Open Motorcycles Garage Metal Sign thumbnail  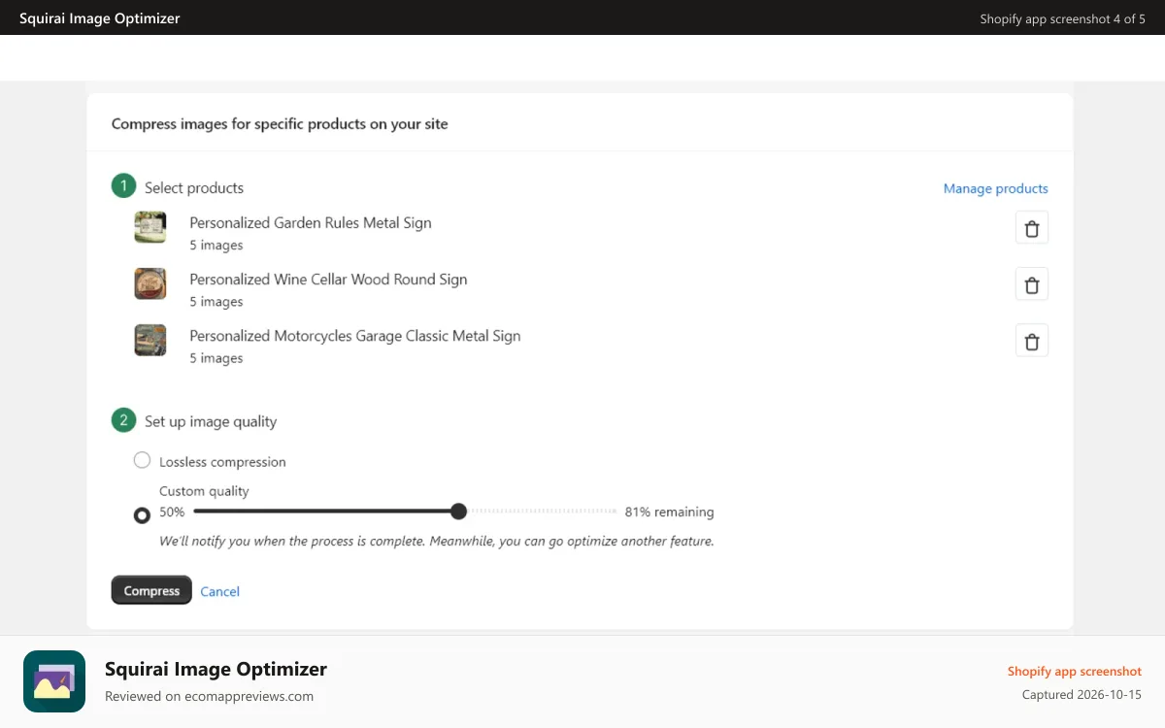pyautogui.click(x=150, y=340)
